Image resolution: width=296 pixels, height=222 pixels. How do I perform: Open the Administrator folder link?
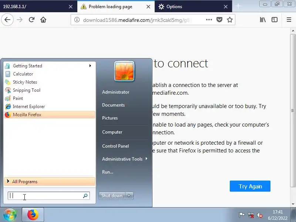pos(115,92)
